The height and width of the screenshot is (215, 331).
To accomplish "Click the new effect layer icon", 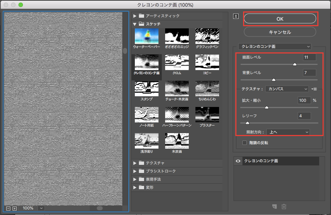I will (x=274, y=207).
